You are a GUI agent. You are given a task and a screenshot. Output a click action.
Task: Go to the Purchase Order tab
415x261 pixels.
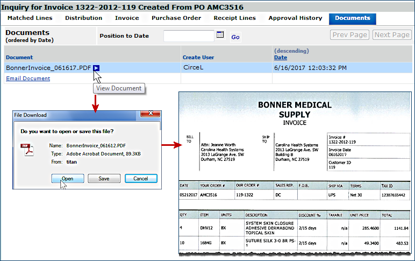coord(176,18)
